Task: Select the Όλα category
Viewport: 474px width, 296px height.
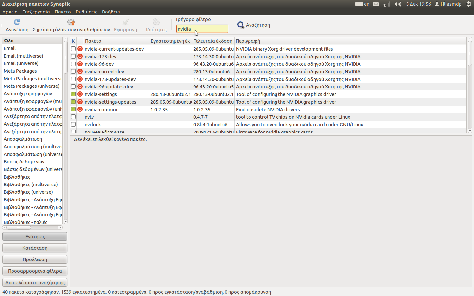Action: coord(32,41)
